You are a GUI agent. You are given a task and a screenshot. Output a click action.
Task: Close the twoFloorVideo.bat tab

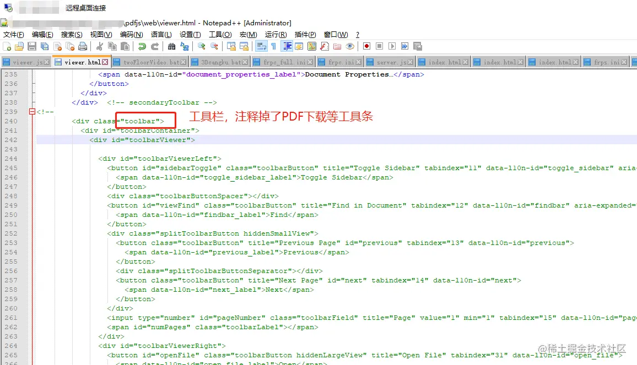click(183, 62)
